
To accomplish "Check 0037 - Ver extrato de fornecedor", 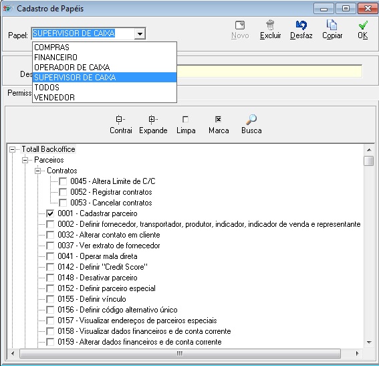I will 50,246.
